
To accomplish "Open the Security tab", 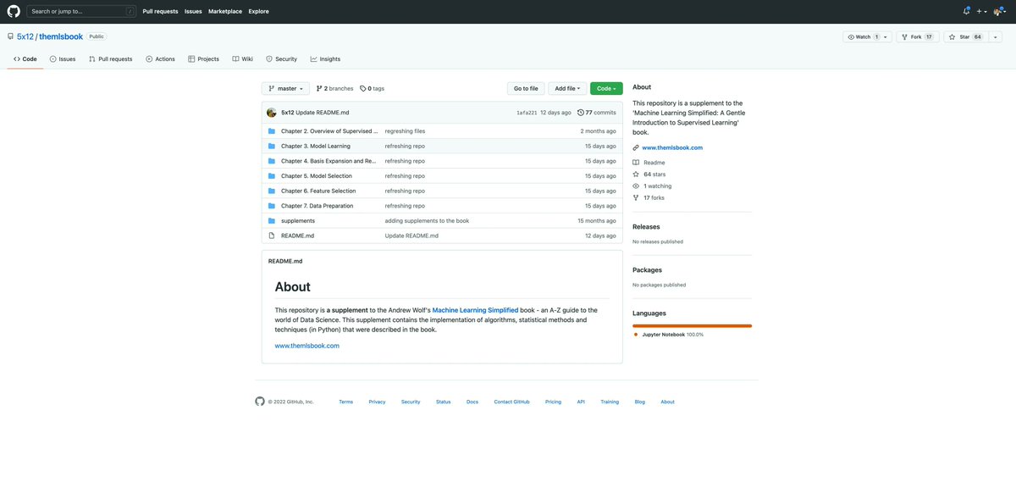I will (x=281, y=59).
